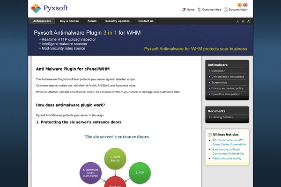Go to the Forum menu item
281x187 pixels.
pos(92,21)
